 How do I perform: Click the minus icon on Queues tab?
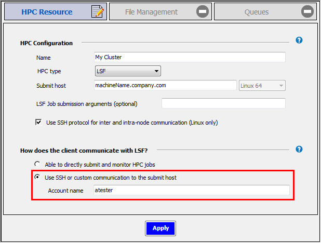[x=307, y=12]
